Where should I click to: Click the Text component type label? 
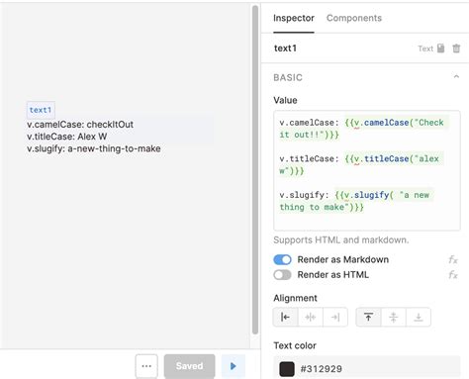[x=425, y=48]
